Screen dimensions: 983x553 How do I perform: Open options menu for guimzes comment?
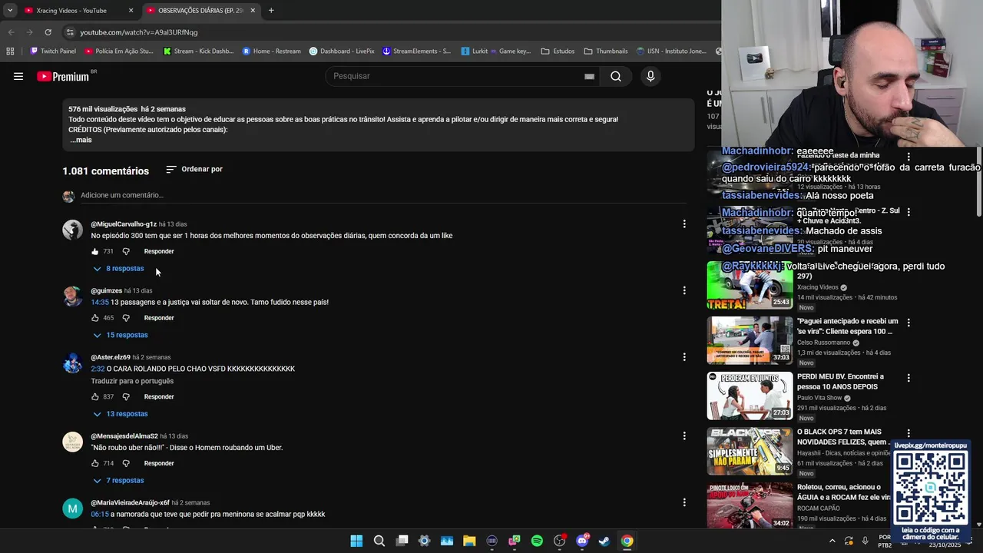[x=684, y=290]
